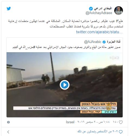Click the AJArabic verified badge
This screenshot has height=136, width=130.
tap(104, 42)
